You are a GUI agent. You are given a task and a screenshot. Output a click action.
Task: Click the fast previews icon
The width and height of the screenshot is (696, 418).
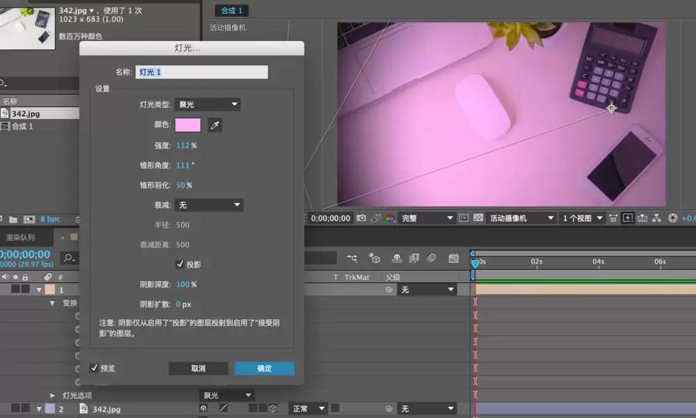coord(628,218)
